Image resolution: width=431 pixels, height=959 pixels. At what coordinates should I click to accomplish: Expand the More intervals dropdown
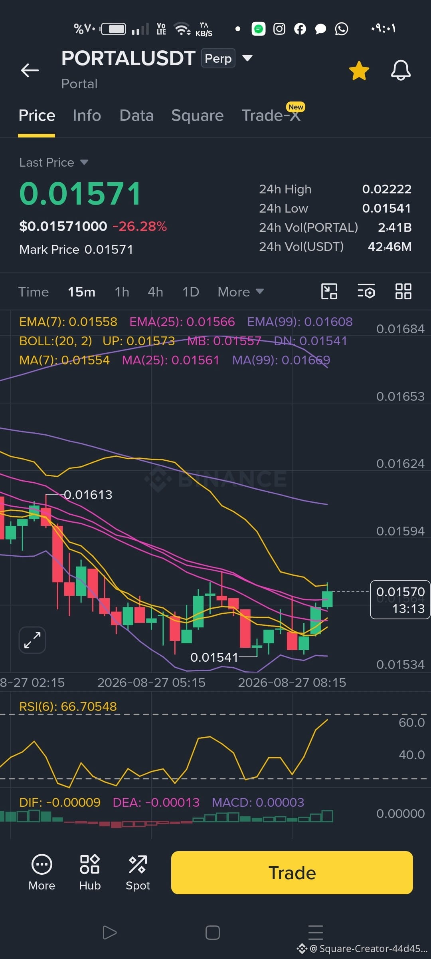(x=241, y=292)
